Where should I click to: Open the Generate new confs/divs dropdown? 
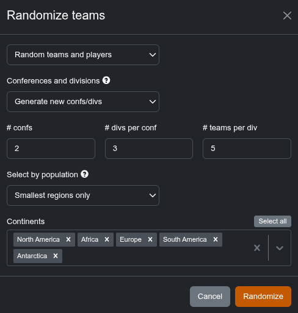83,102
